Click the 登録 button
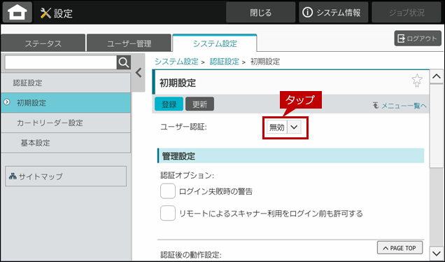 169,104
